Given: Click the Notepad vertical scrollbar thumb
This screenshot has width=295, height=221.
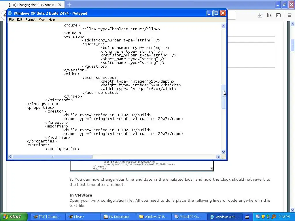Looking at the screenshot, I should click(x=223, y=97).
